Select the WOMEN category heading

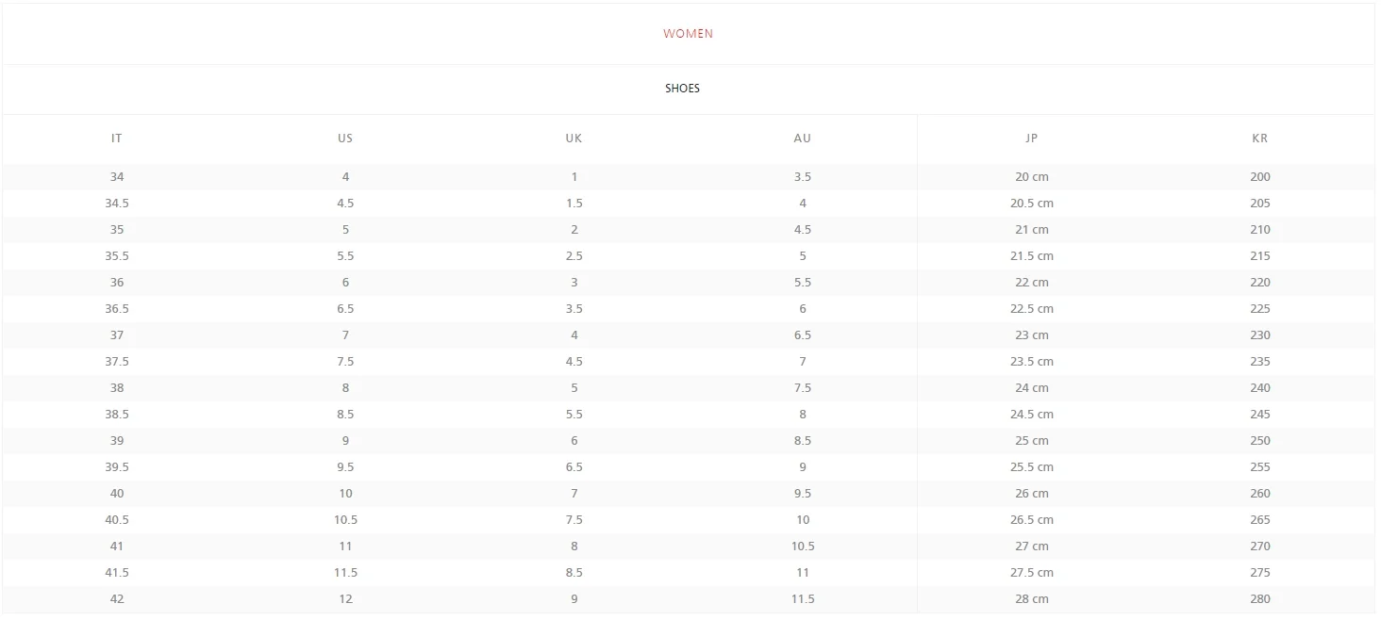(x=688, y=34)
